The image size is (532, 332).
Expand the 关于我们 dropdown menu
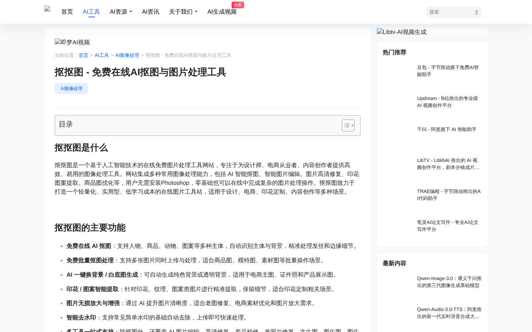click(183, 12)
